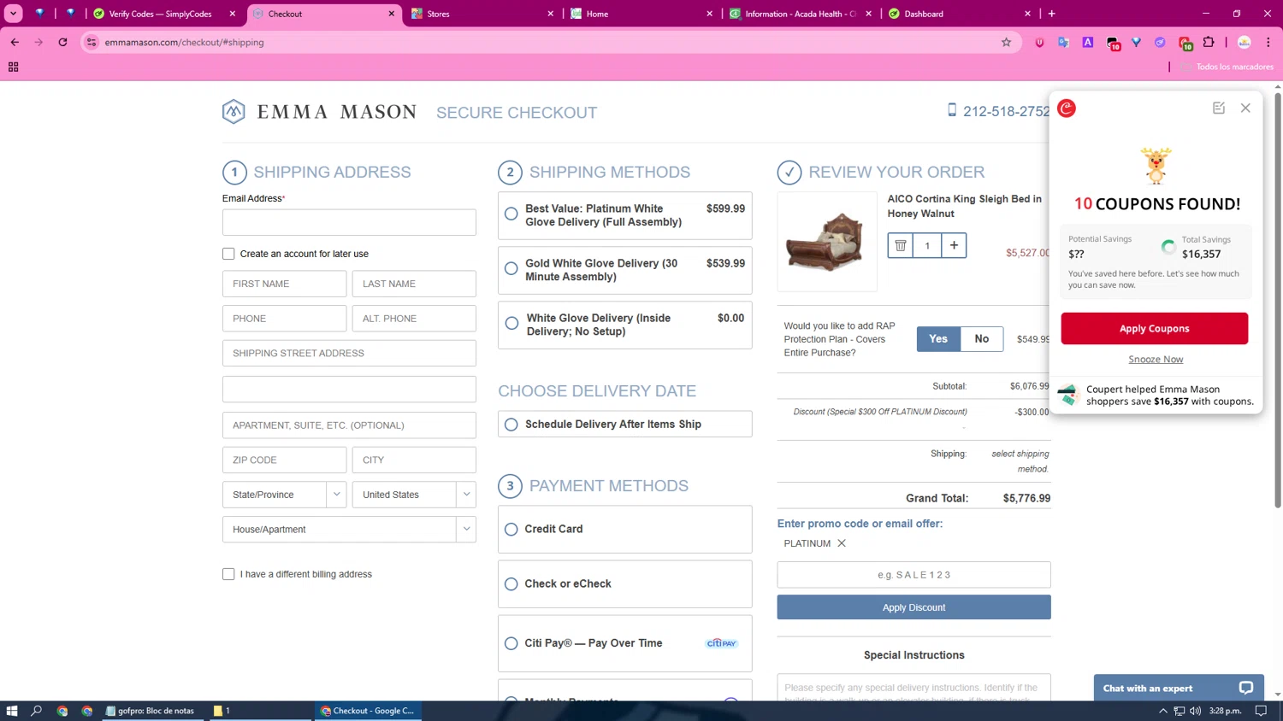Reload the checkout page
The height and width of the screenshot is (721, 1283).
click(62, 42)
